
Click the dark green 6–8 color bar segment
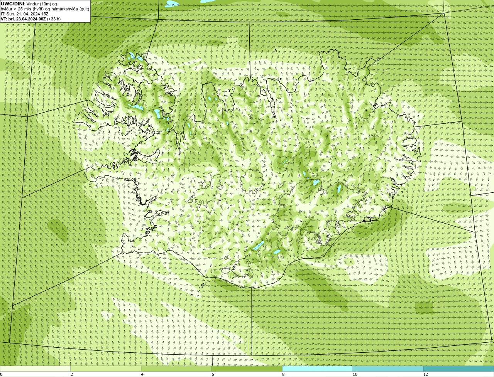[247, 369]
